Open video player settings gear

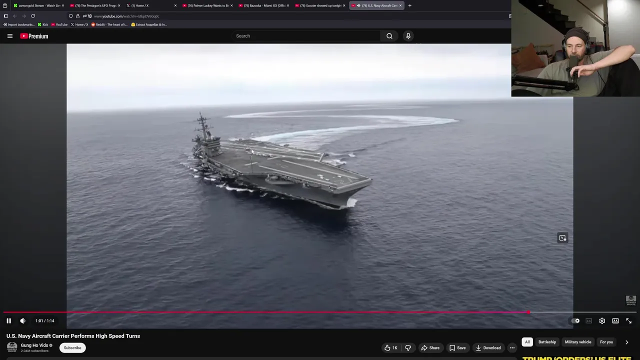pos(602,321)
